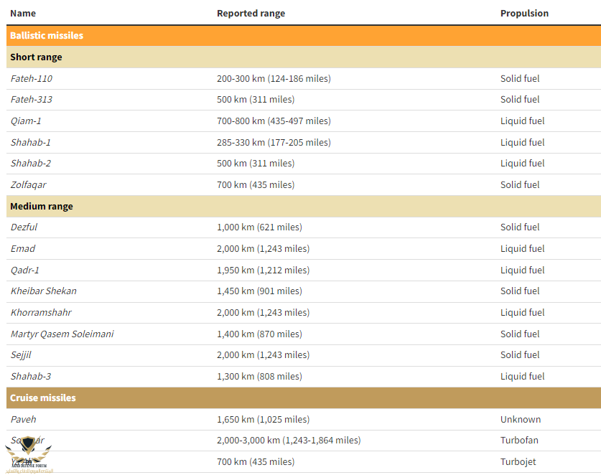Click the Khorramshahr missile name
The image size is (601, 475).
(x=41, y=312)
